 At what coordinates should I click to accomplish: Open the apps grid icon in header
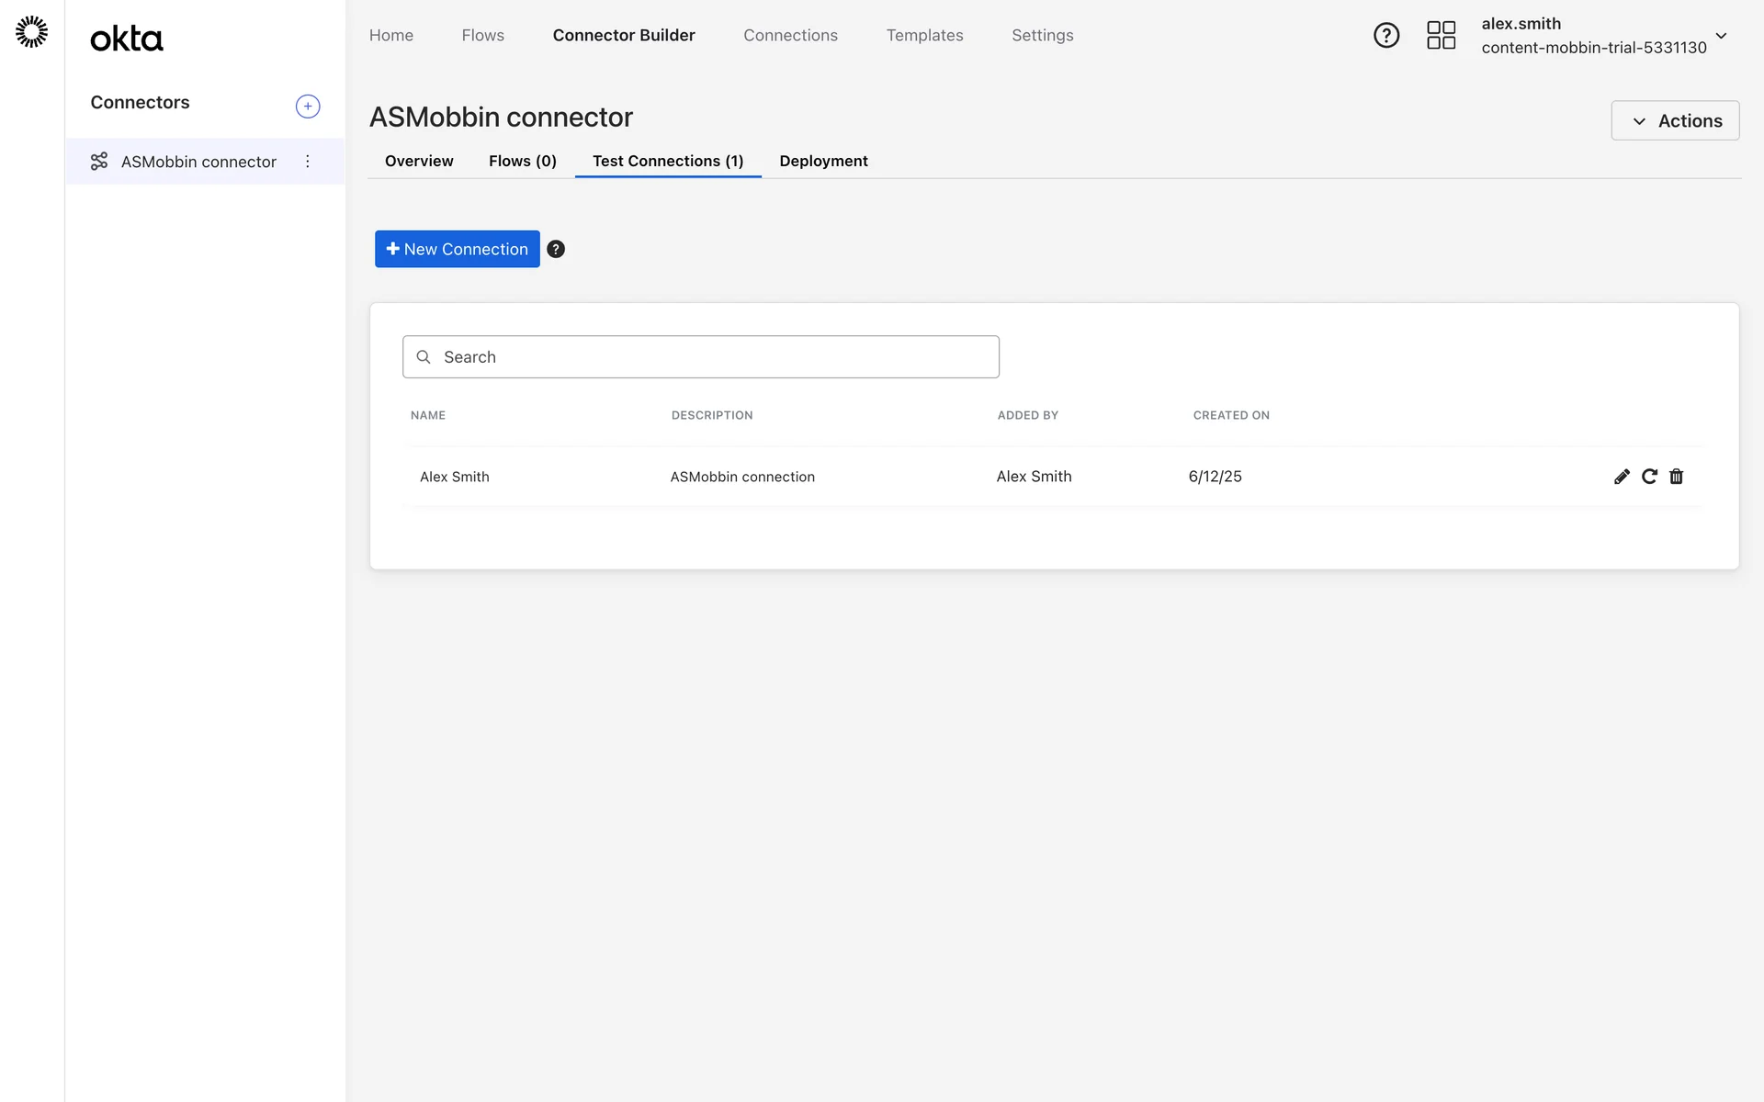coord(1441,36)
